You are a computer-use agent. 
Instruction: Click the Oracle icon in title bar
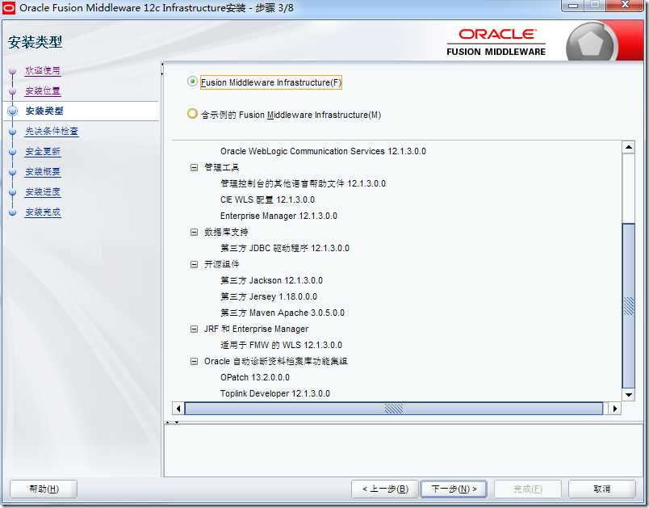point(9,7)
